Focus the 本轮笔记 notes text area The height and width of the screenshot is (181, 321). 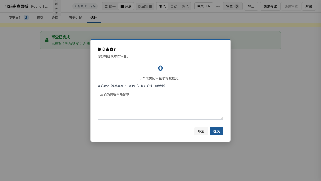coord(160,105)
